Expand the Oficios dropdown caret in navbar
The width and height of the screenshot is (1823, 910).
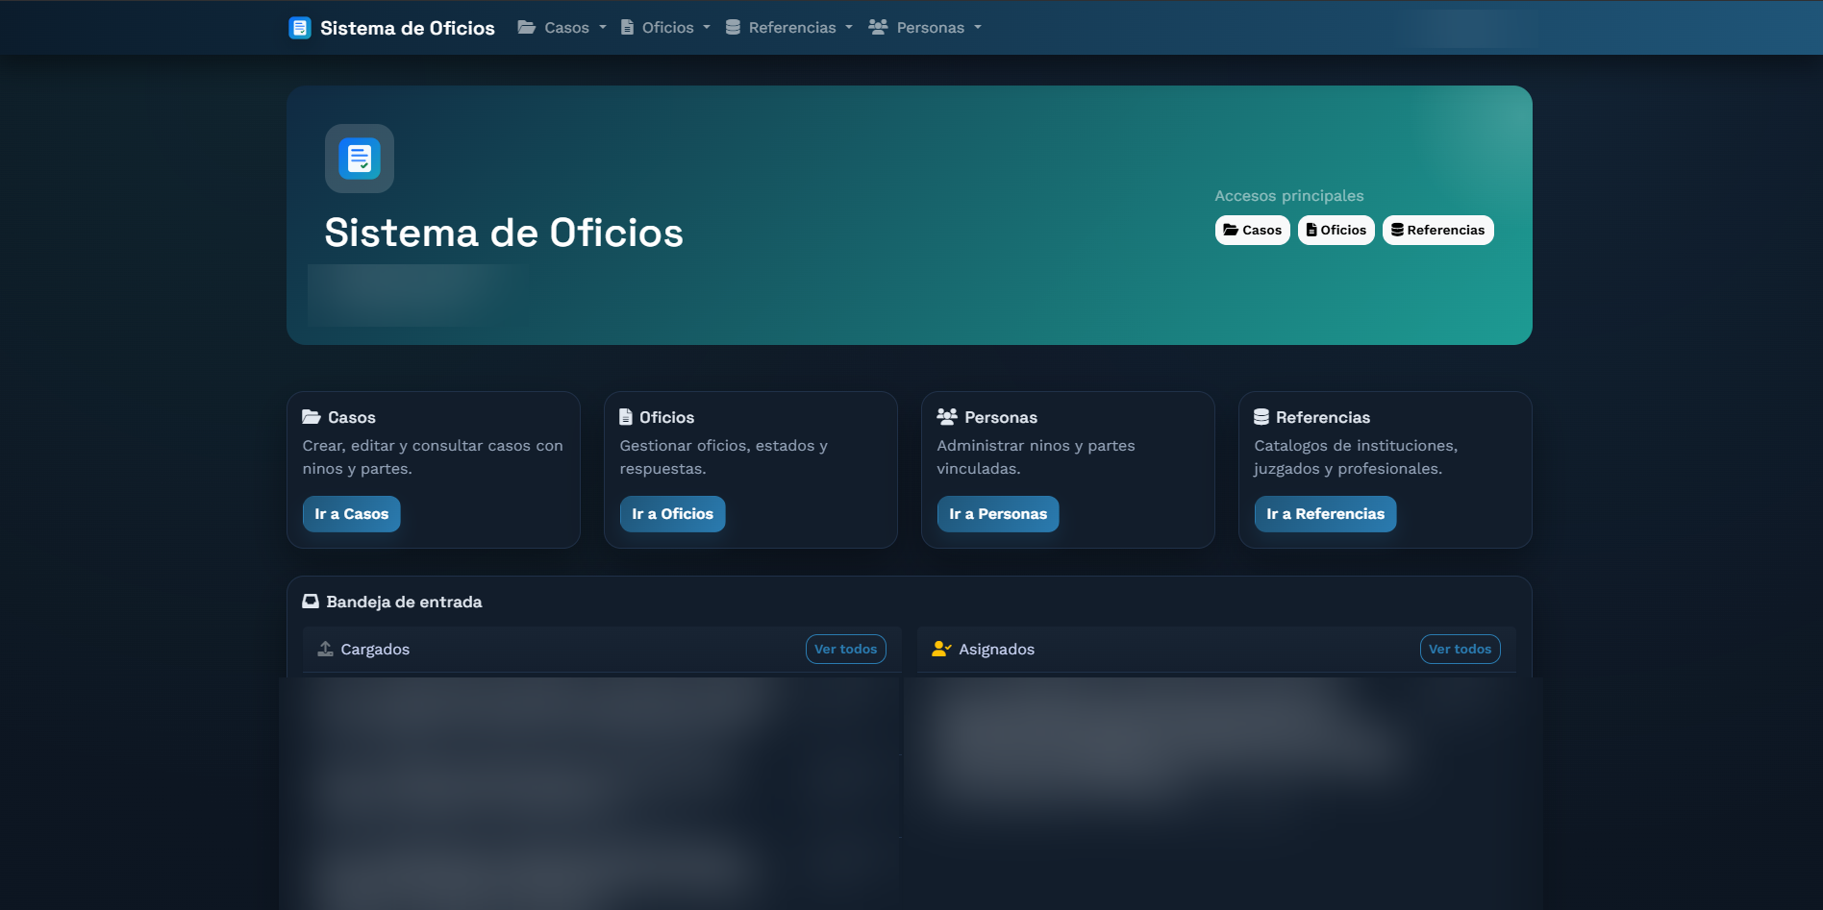tap(707, 28)
